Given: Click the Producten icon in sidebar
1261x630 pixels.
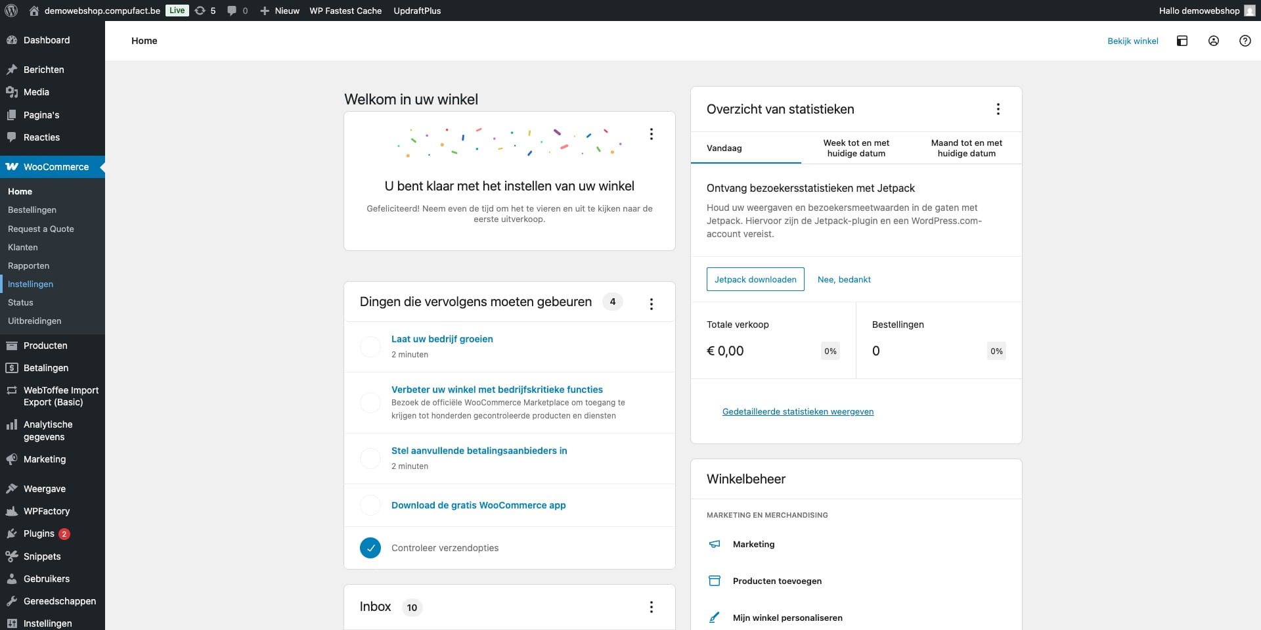Looking at the screenshot, I should click(12, 346).
